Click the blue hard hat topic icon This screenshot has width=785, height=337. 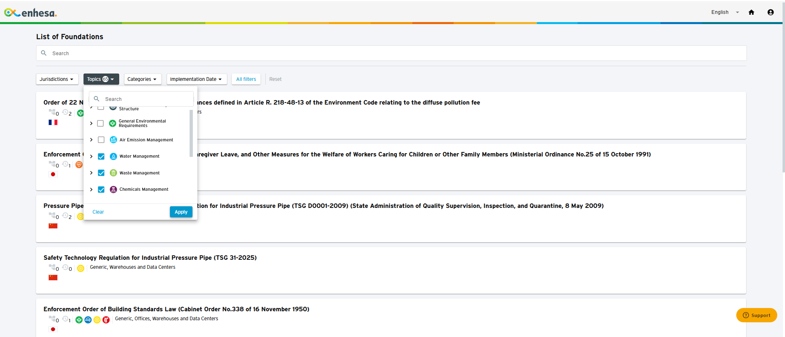[x=88, y=320]
